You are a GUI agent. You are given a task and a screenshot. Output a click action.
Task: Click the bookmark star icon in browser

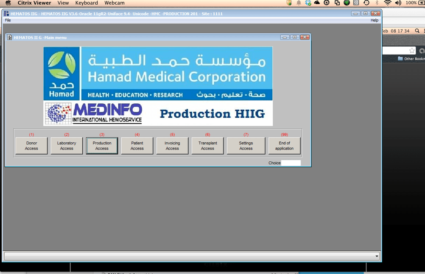coord(411,50)
